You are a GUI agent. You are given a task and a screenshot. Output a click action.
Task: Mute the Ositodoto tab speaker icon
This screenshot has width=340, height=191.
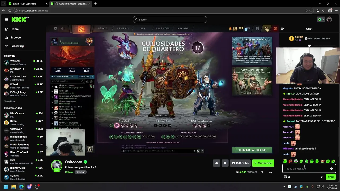56,4
